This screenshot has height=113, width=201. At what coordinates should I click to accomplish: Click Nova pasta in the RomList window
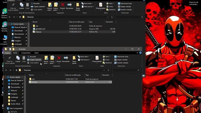[78, 7]
